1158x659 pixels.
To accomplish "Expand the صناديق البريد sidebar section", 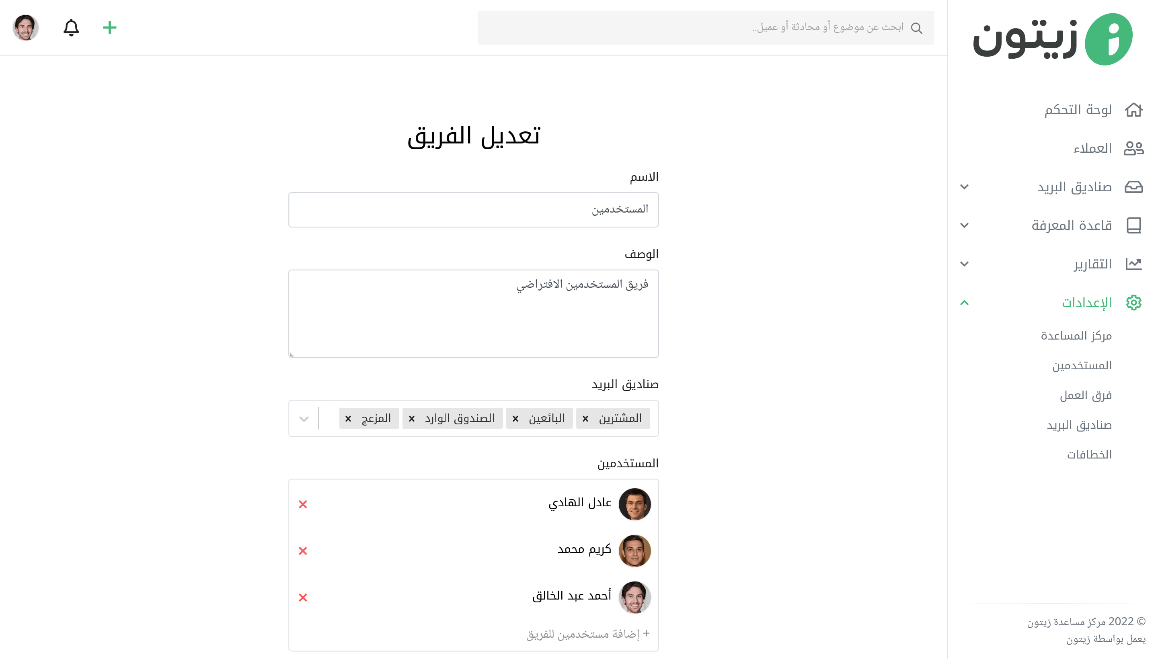I will (x=964, y=187).
